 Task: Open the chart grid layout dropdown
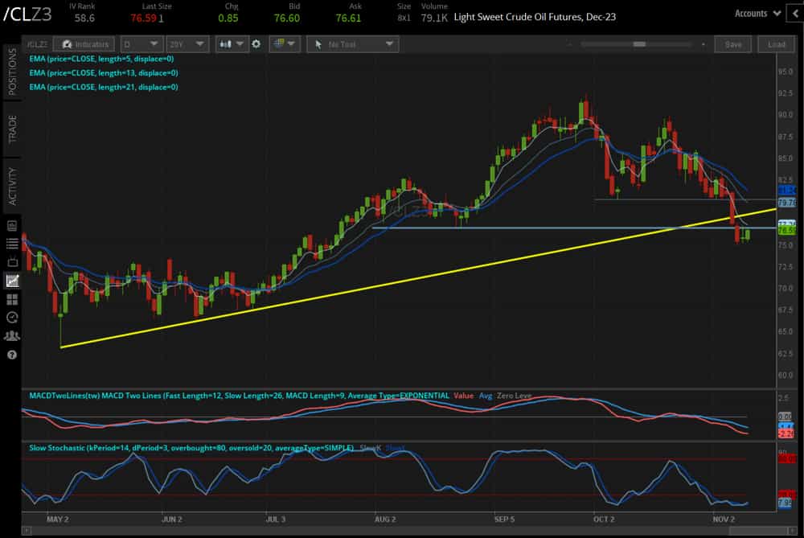(x=285, y=44)
